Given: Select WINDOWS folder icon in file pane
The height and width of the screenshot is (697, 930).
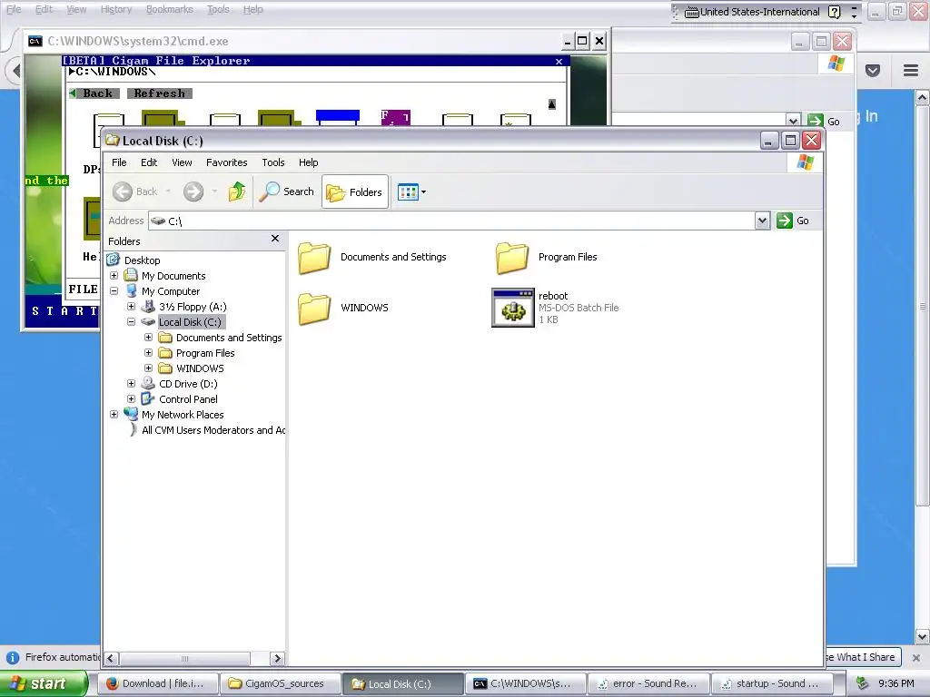Looking at the screenshot, I should pos(314,309).
